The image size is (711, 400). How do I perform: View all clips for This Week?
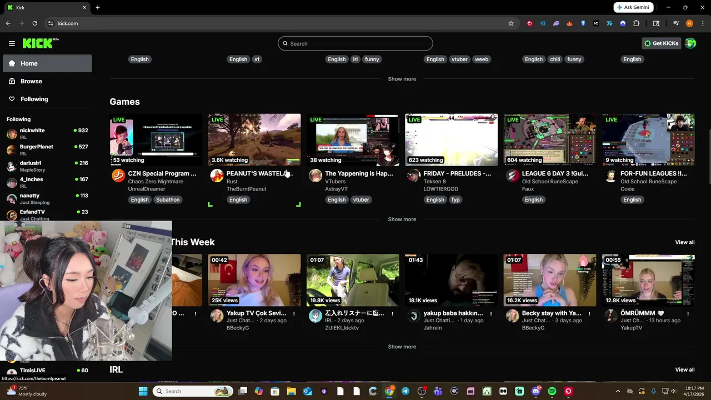684,242
